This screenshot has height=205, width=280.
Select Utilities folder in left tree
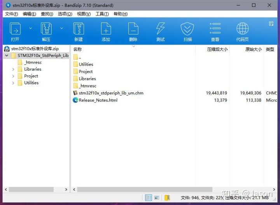tap(31, 83)
